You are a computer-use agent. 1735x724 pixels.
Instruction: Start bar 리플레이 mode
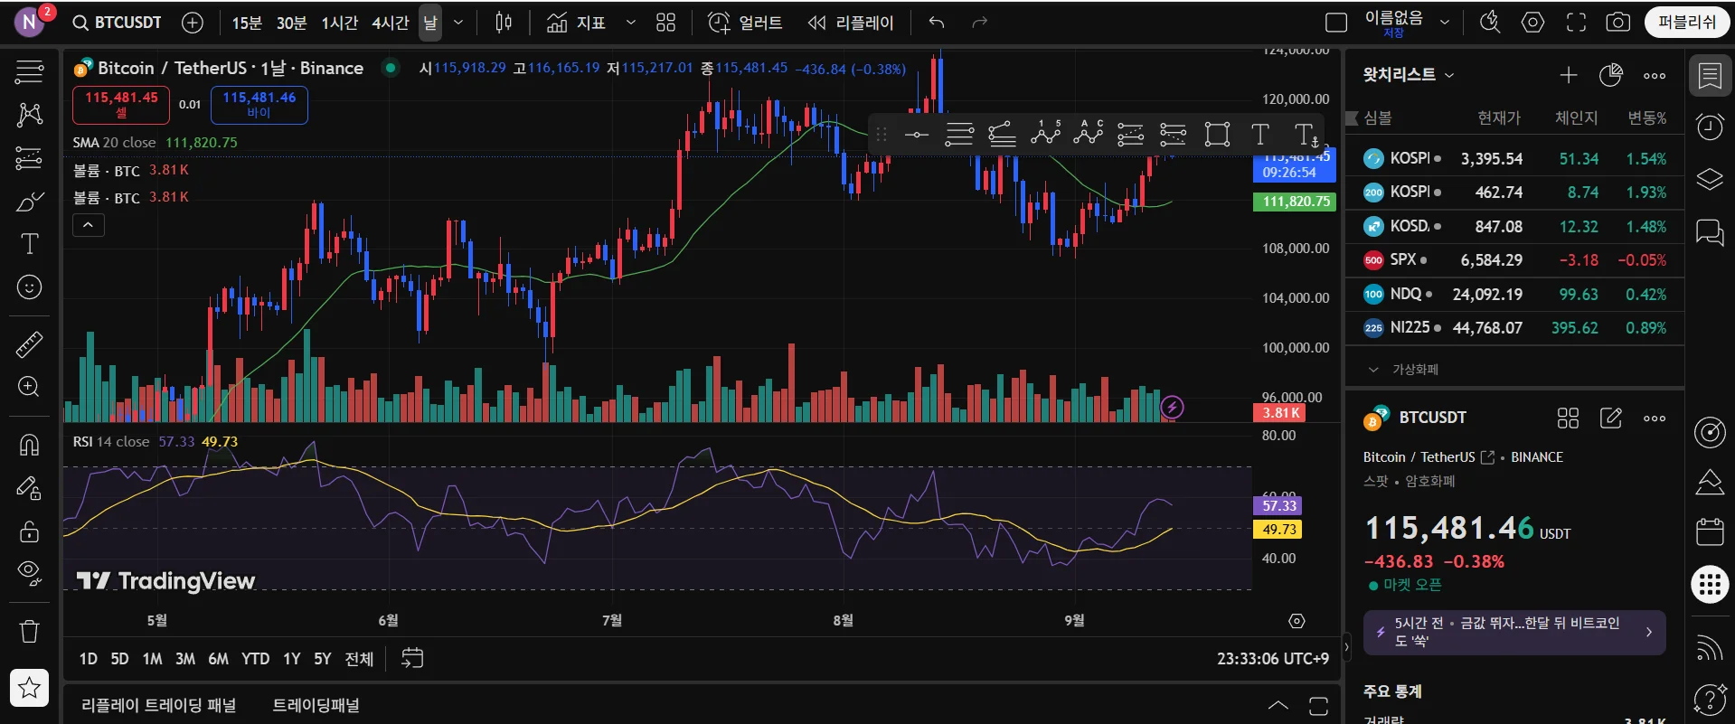pos(851,23)
